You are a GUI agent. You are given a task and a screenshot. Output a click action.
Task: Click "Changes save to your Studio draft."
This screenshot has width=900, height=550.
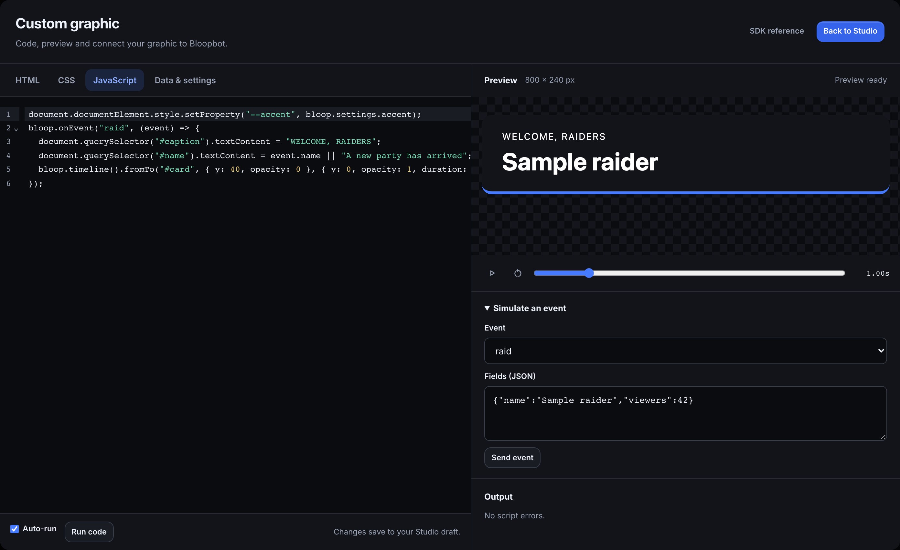397,532
